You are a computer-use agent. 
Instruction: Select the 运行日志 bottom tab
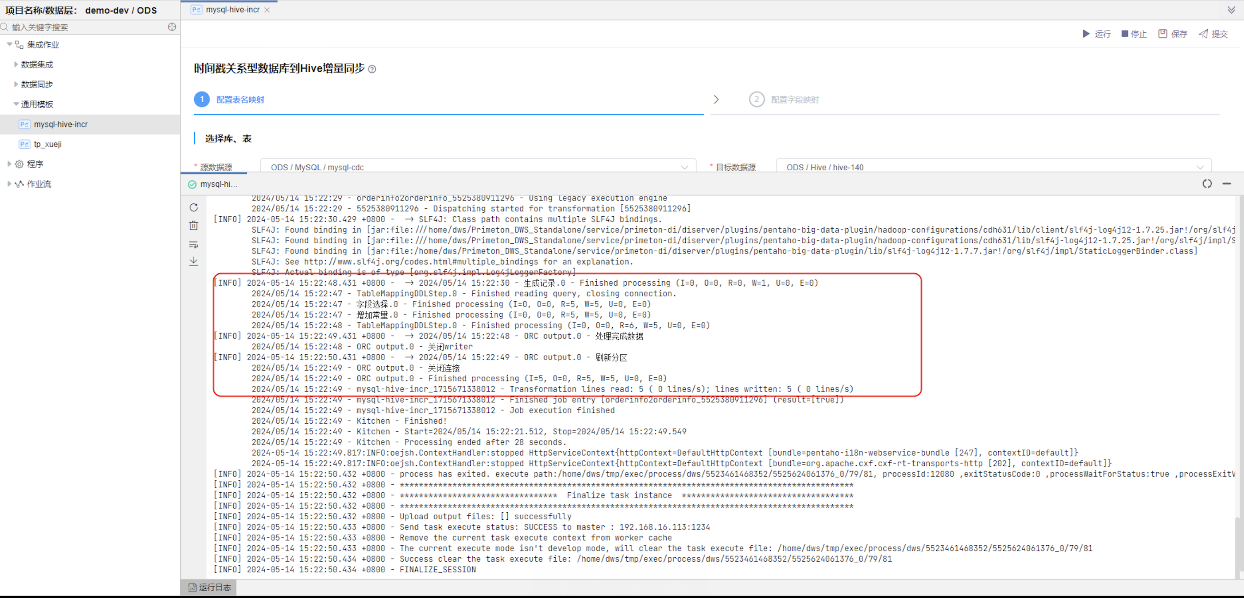click(209, 587)
